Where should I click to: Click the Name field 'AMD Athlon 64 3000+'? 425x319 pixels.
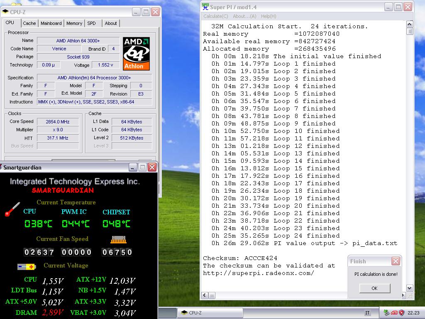click(x=78, y=41)
